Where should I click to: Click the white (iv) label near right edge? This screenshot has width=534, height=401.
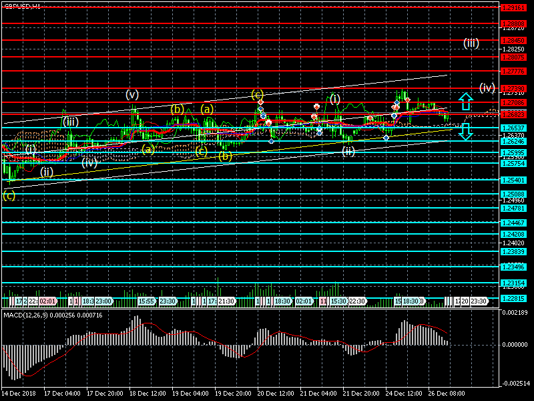click(x=487, y=88)
